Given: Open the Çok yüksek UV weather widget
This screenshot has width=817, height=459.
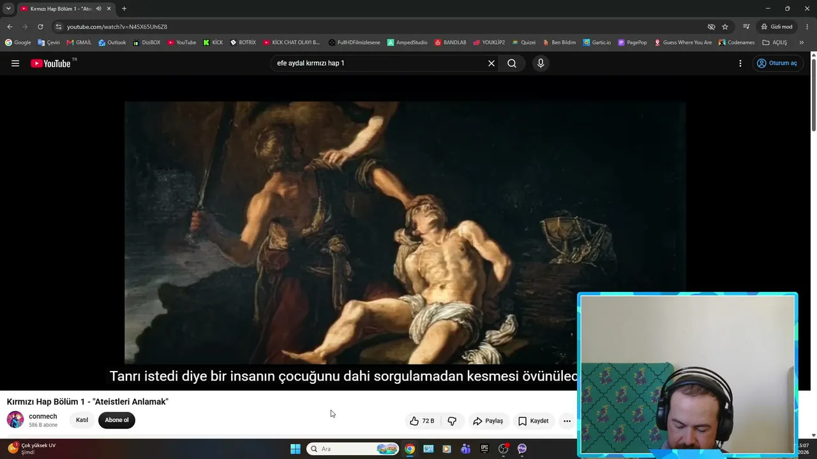Looking at the screenshot, I should (x=32, y=449).
